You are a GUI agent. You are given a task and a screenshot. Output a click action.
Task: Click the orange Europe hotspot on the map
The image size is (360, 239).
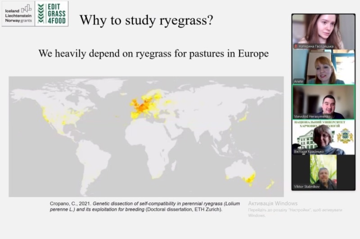(141, 106)
